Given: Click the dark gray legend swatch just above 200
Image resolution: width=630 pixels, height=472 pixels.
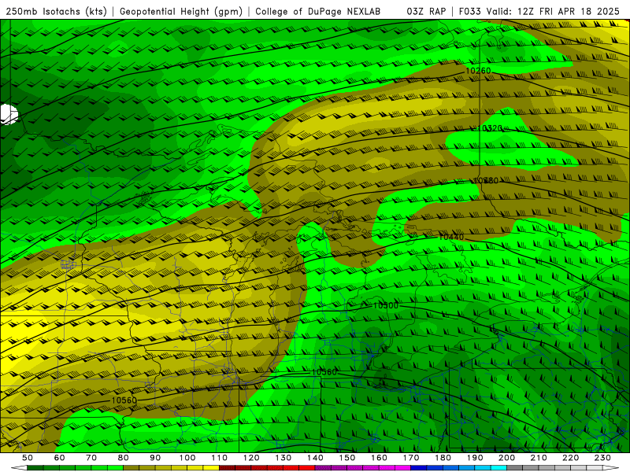Looking at the screenshot, I should 514,467.
